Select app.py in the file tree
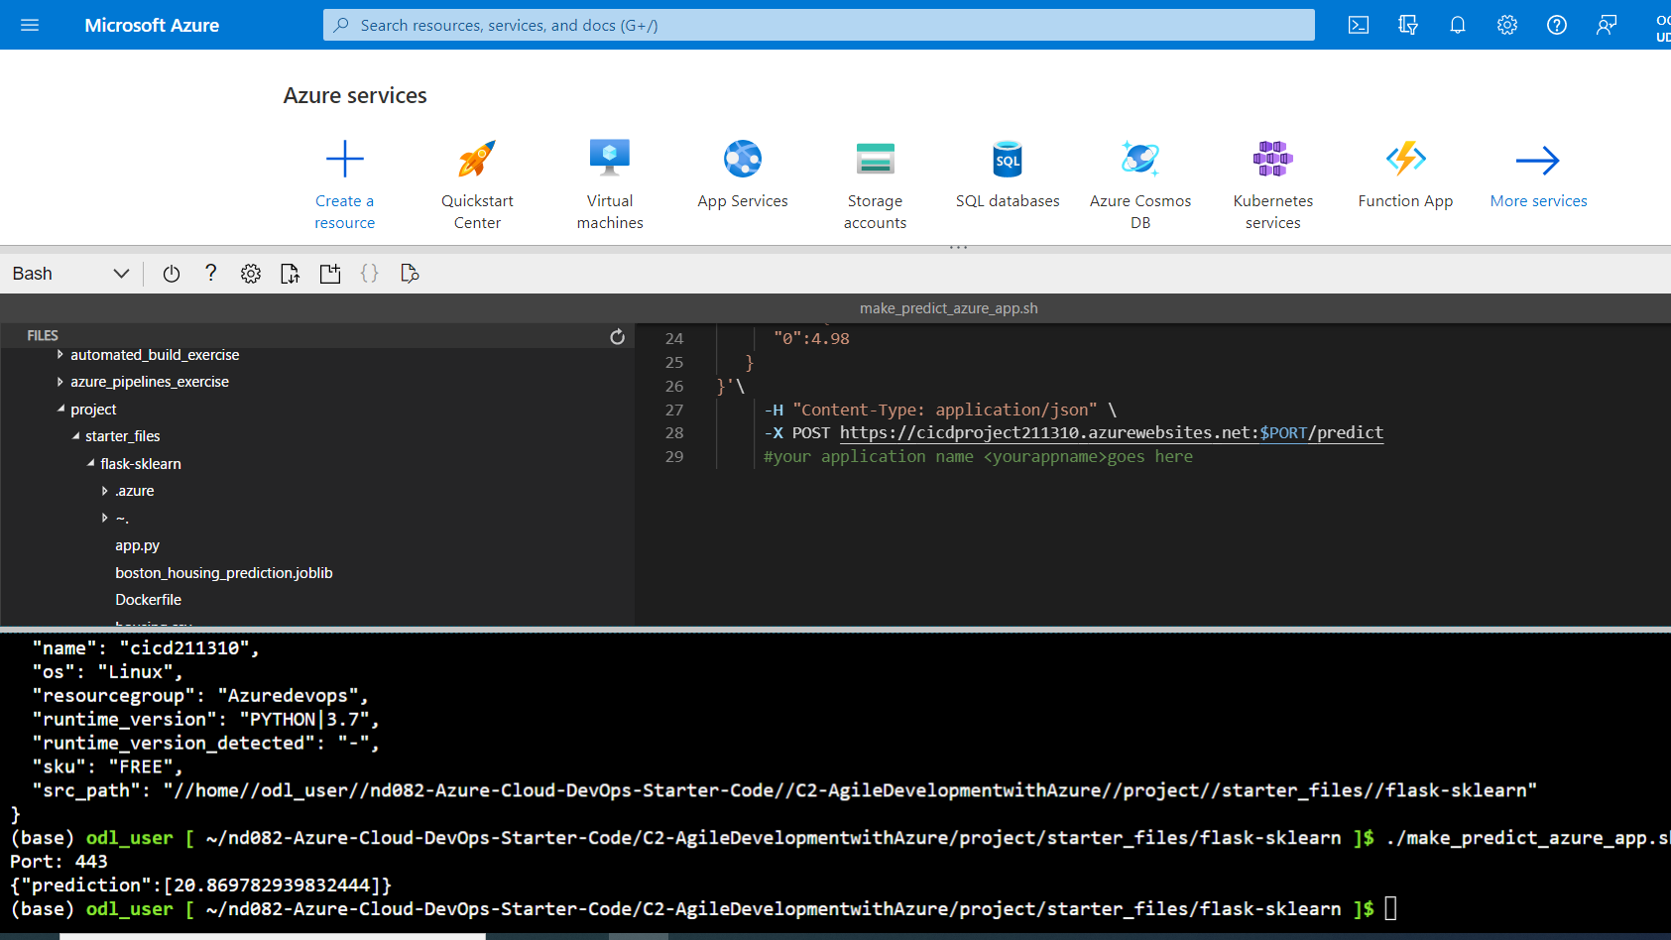Viewport: 1671px width, 940px height. point(137,544)
